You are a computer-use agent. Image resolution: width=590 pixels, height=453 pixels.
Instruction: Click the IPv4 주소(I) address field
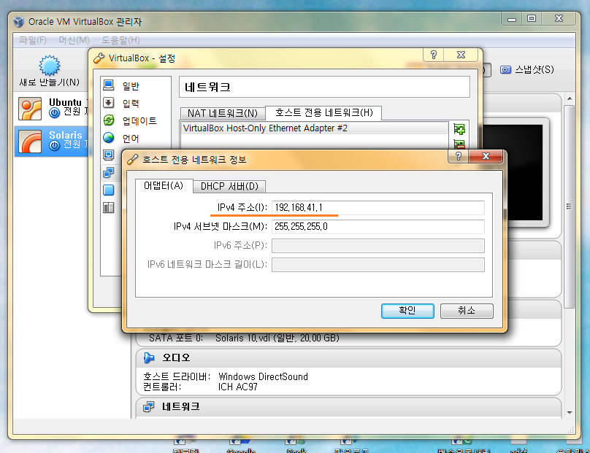pos(378,207)
